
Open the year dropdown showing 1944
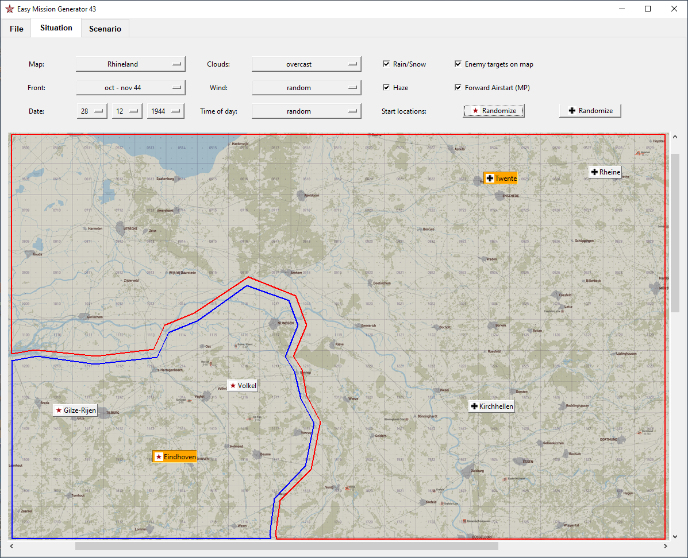(x=166, y=111)
